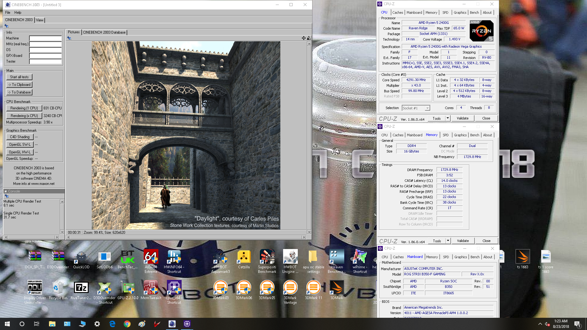Open the OCX_SPi_T archive icon

tap(35, 259)
